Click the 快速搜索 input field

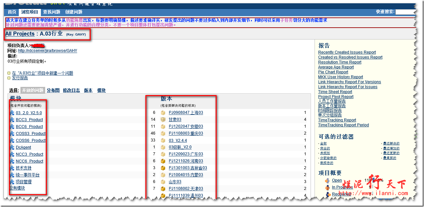pyautogui.click(x=405, y=12)
